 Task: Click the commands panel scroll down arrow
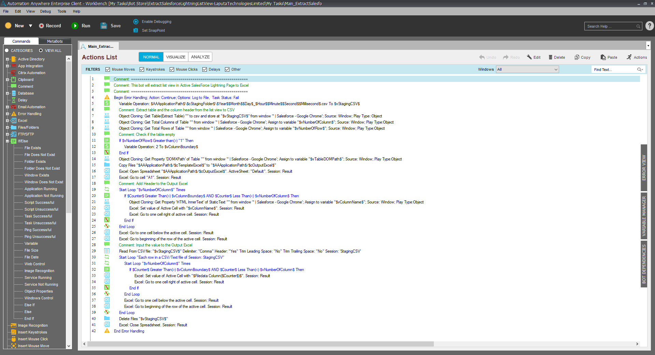(x=69, y=346)
